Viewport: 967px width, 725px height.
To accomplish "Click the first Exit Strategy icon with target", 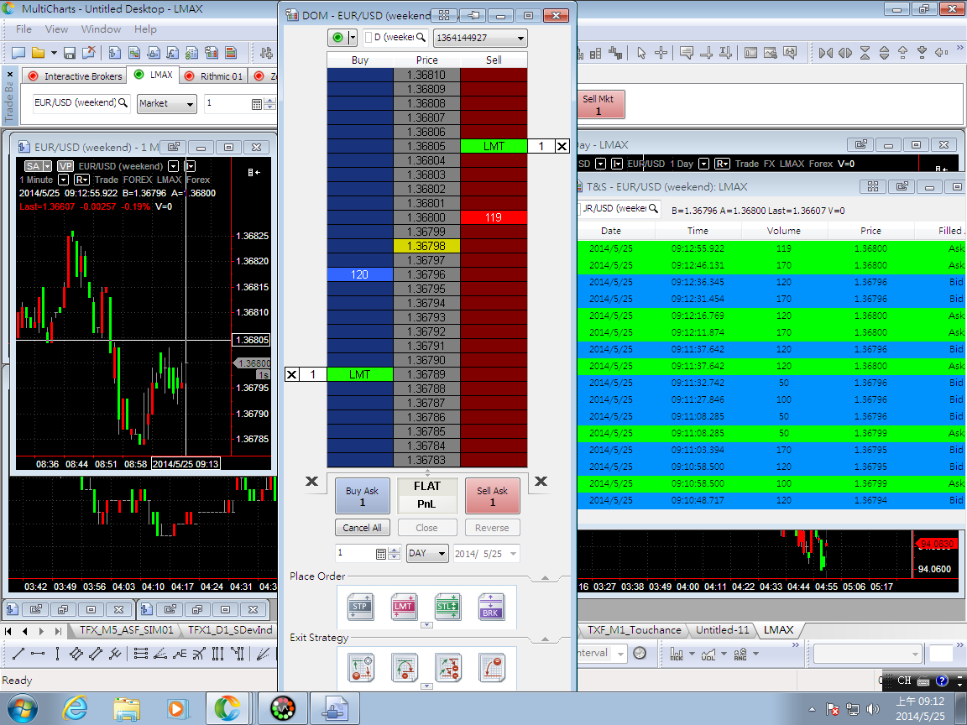I will click(x=361, y=668).
